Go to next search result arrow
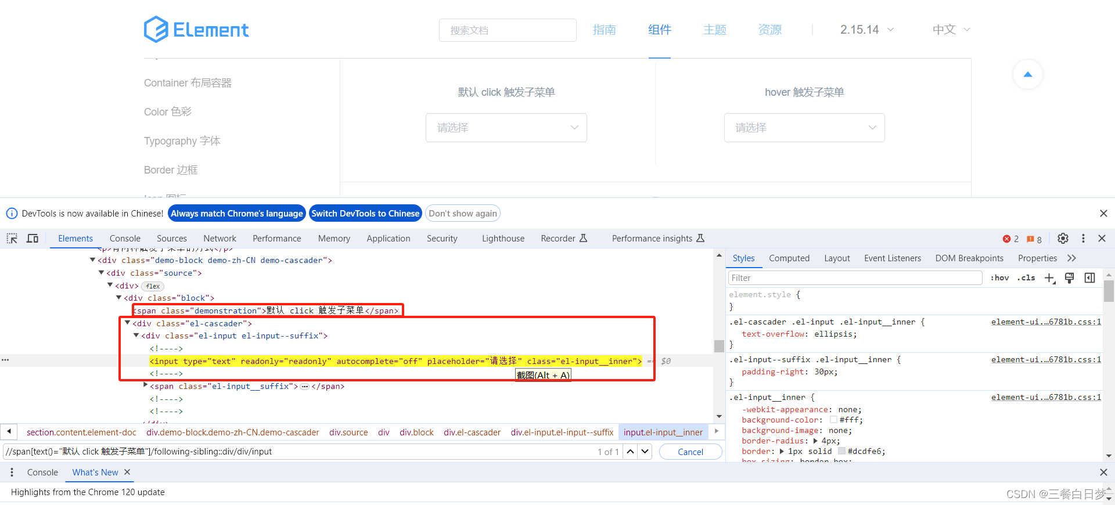Image resolution: width=1115 pixels, height=505 pixels. coord(645,452)
